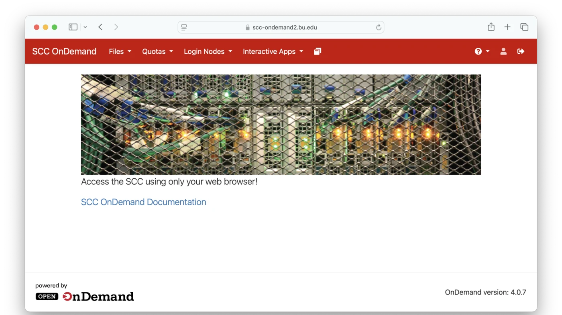Share this page

491,27
